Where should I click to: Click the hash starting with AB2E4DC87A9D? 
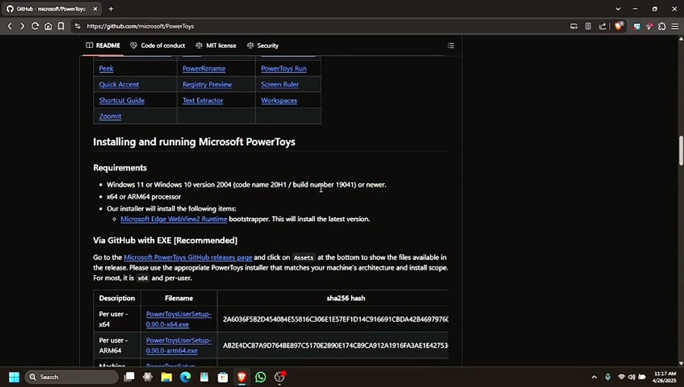coord(336,346)
